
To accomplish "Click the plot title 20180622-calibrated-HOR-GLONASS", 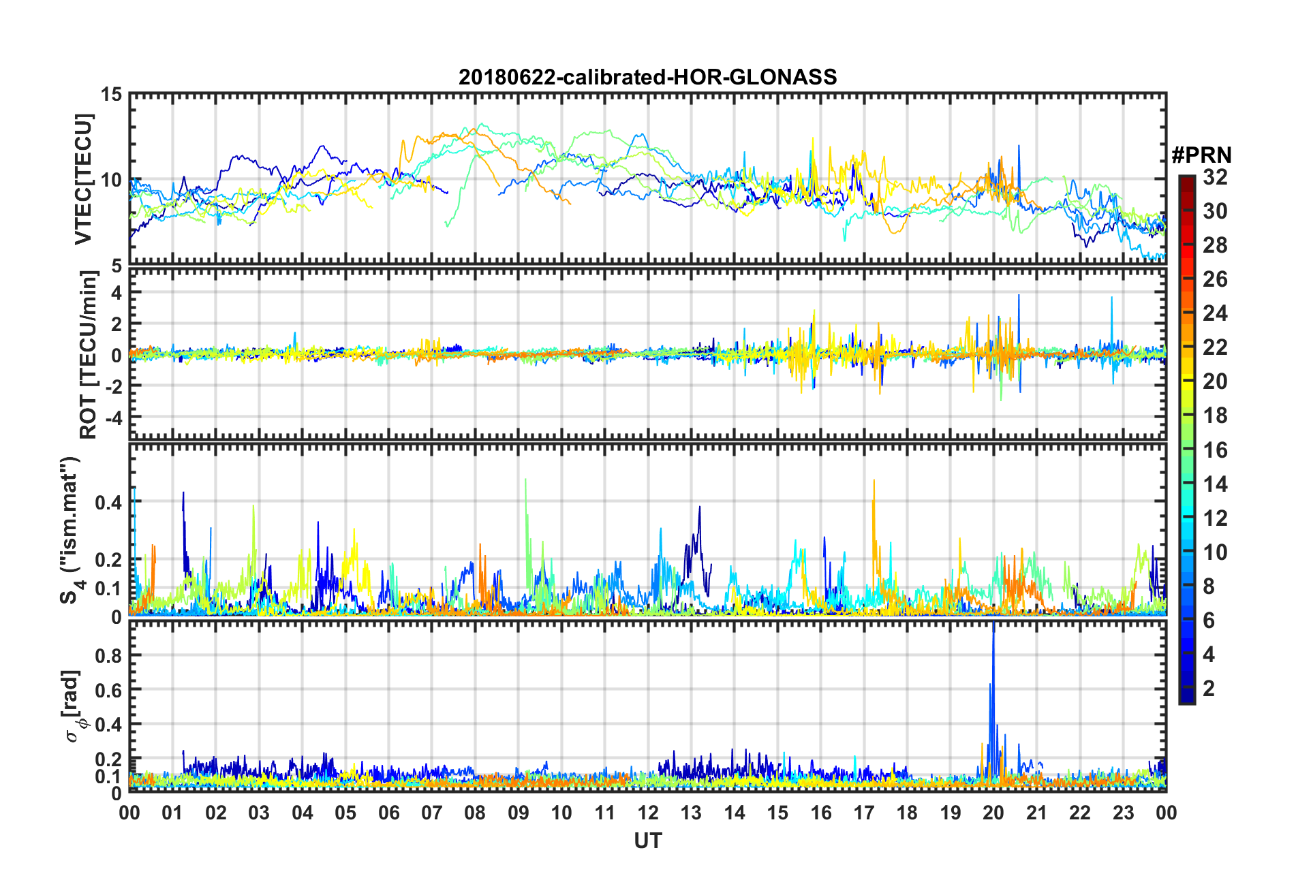I will tap(647, 77).
